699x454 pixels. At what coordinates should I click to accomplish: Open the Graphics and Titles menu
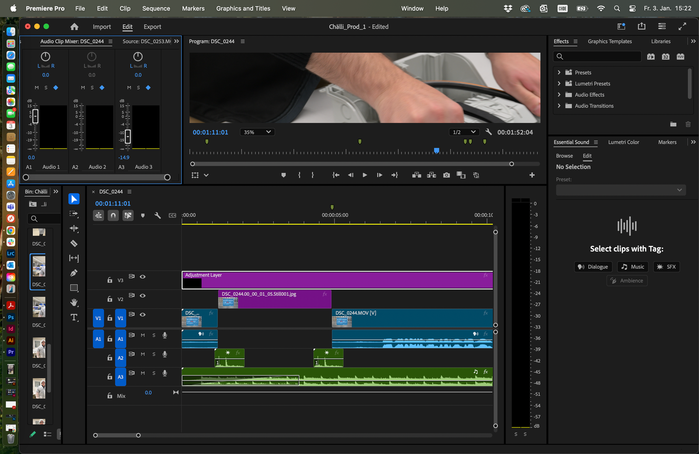click(243, 8)
